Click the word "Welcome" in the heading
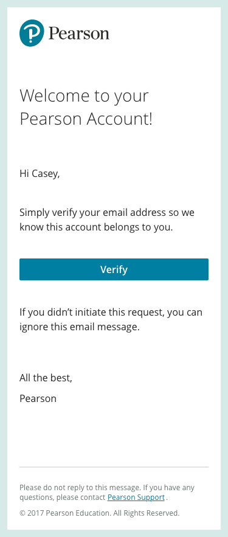 55,95
